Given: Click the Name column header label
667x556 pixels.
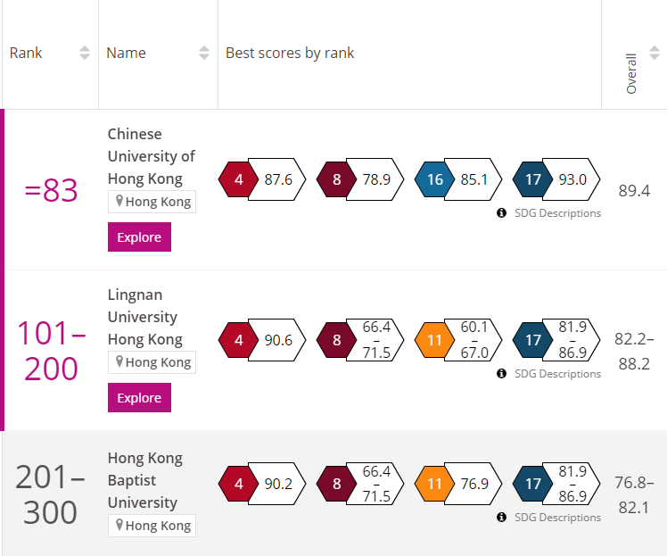Looking at the screenshot, I should click(x=126, y=53).
